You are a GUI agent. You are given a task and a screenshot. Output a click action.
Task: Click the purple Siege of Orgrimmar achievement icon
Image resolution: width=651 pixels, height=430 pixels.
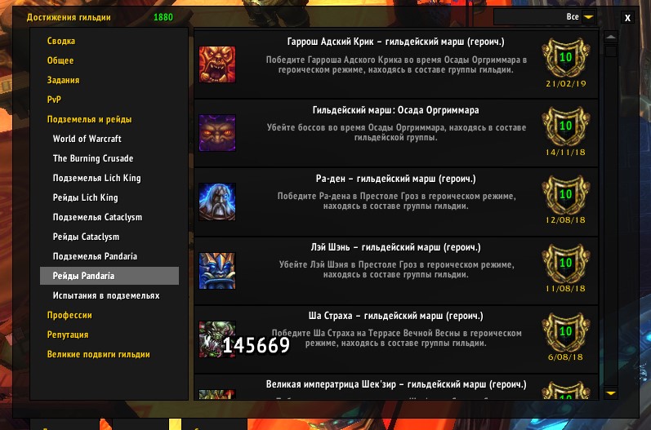(217, 133)
